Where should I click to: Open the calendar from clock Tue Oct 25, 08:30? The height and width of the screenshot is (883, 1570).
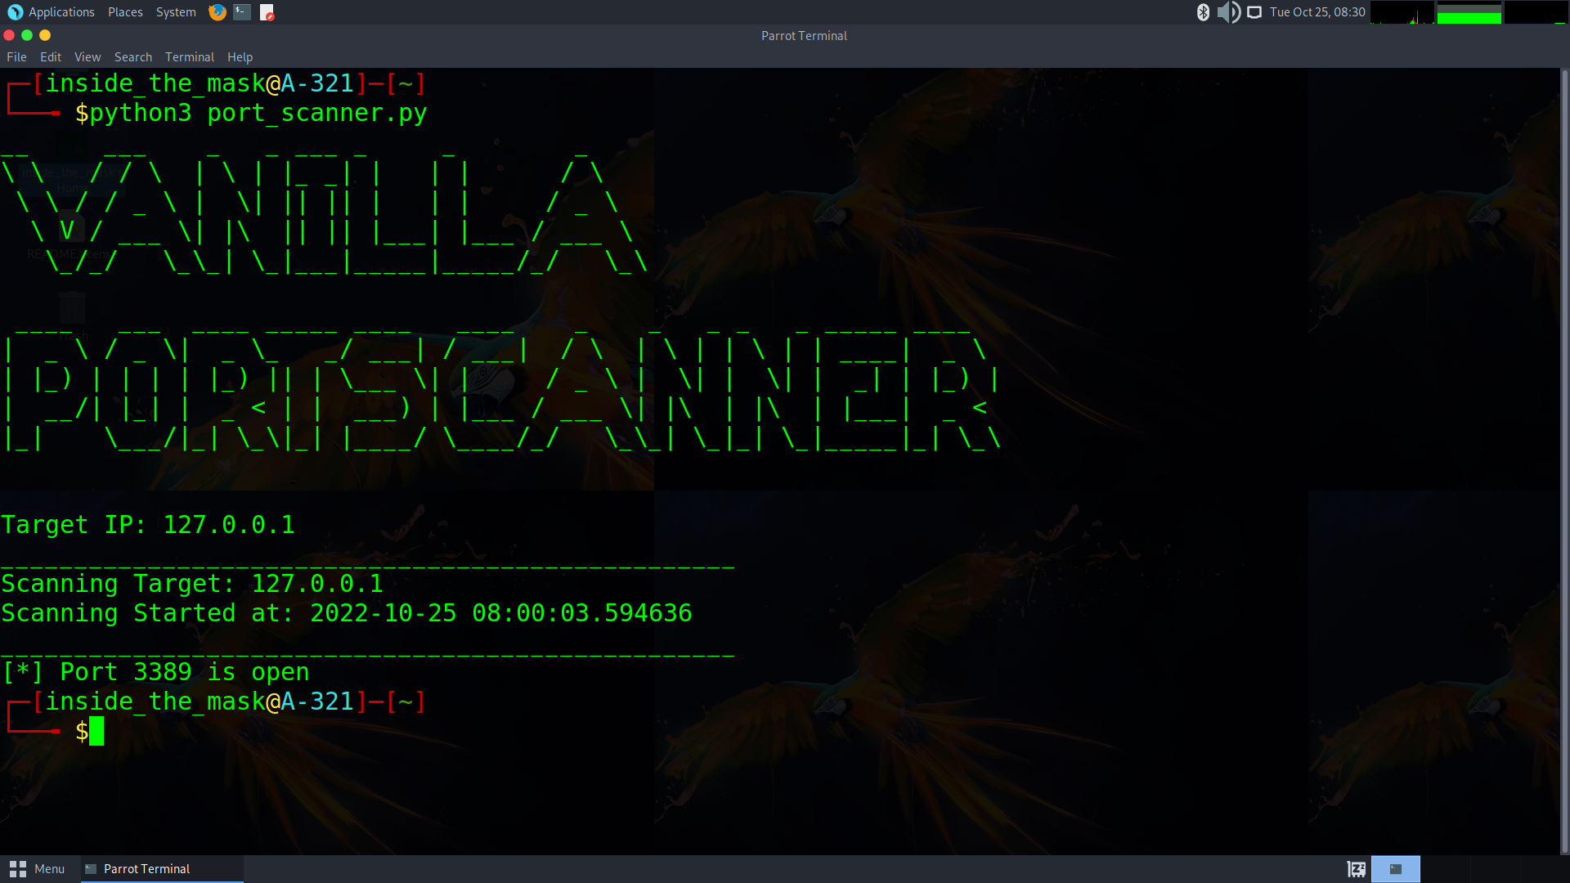tap(1317, 12)
